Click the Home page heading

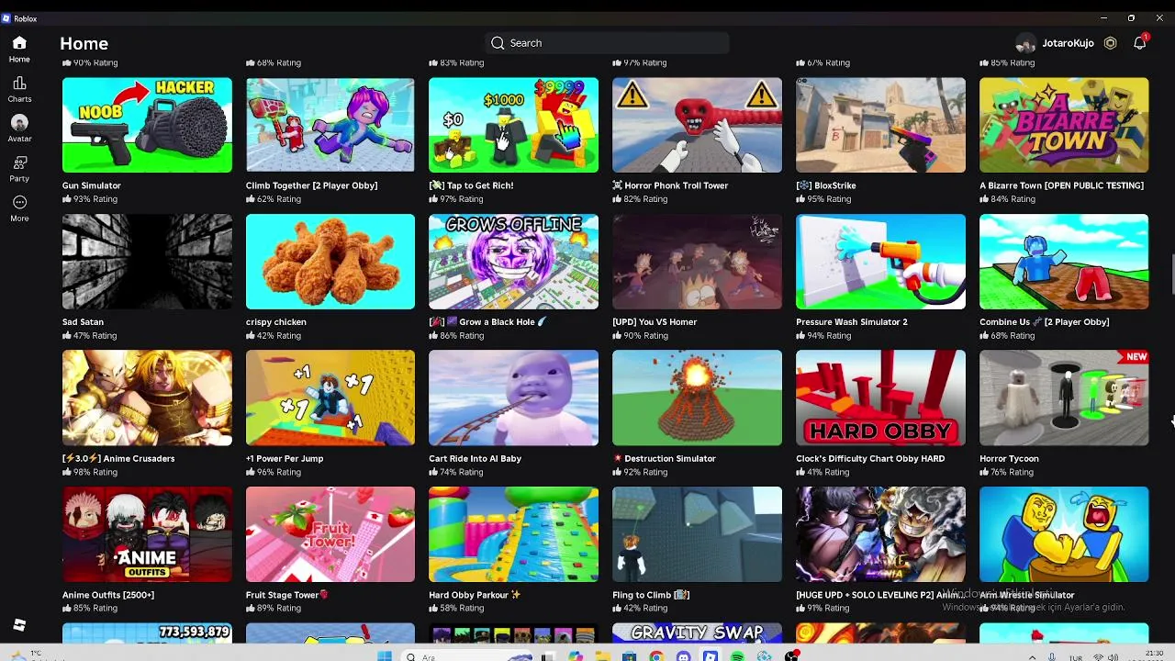(x=84, y=43)
